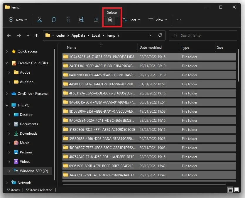This screenshot has width=245, height=198.
Task: Click the Windows-SSD drive icon
Action: (16, 171)
